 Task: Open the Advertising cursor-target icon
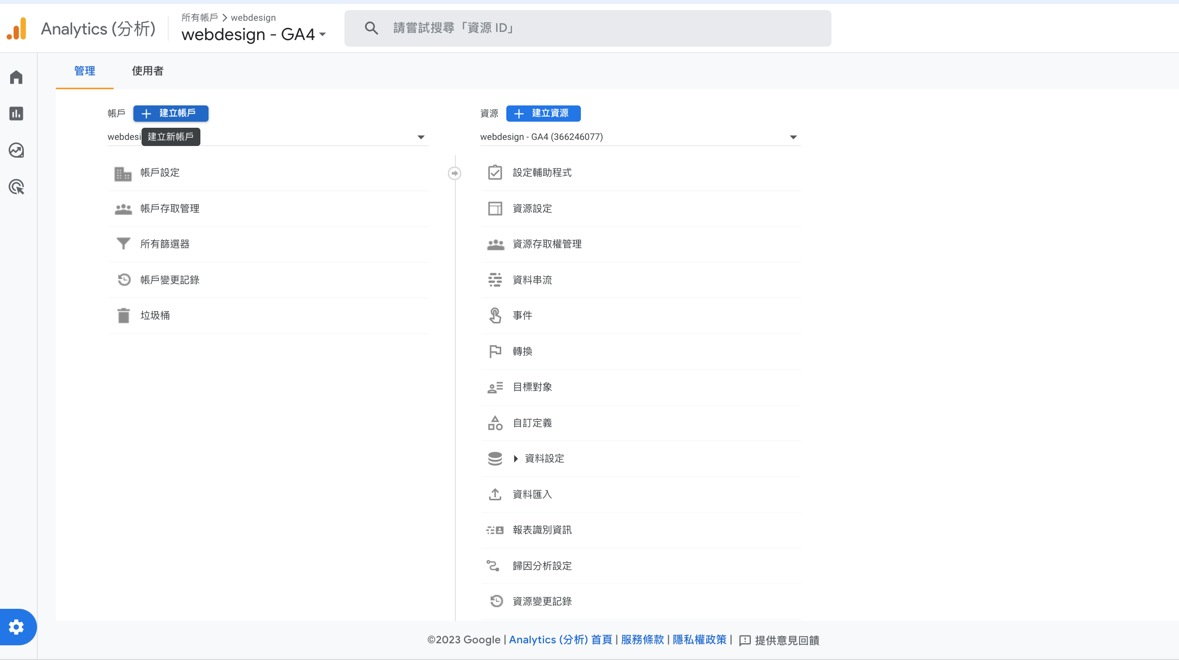(x=16, y=187)
